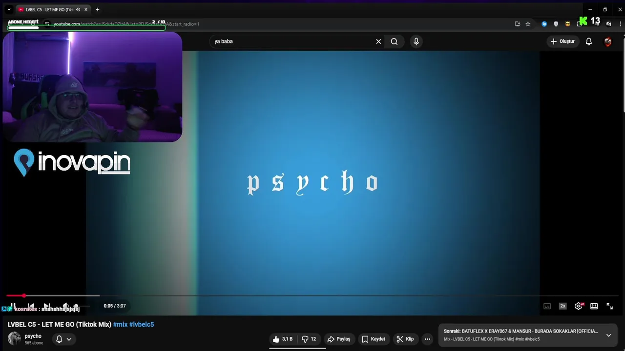Open more actions three-dot menu
625x351 pixels.
coord(427,339)
